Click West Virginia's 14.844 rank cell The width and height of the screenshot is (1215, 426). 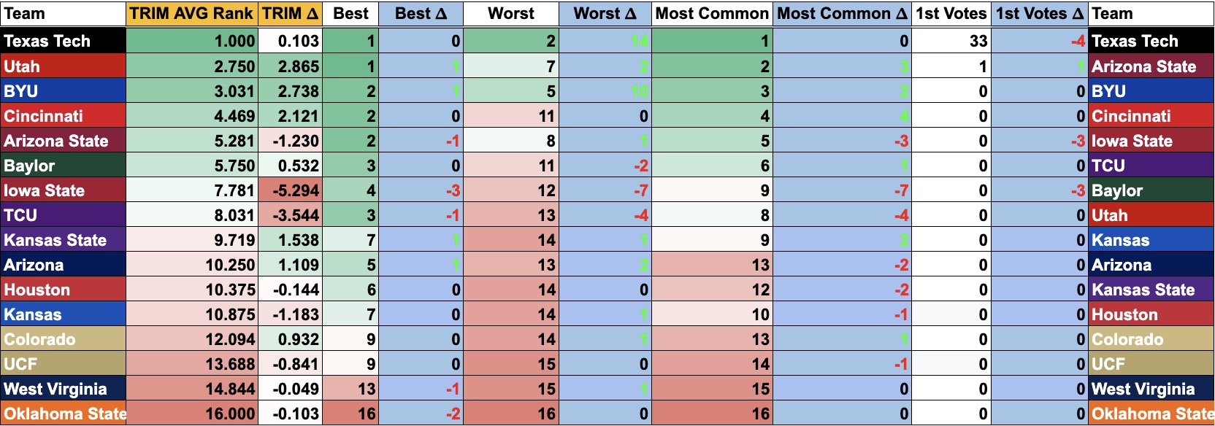192,389
